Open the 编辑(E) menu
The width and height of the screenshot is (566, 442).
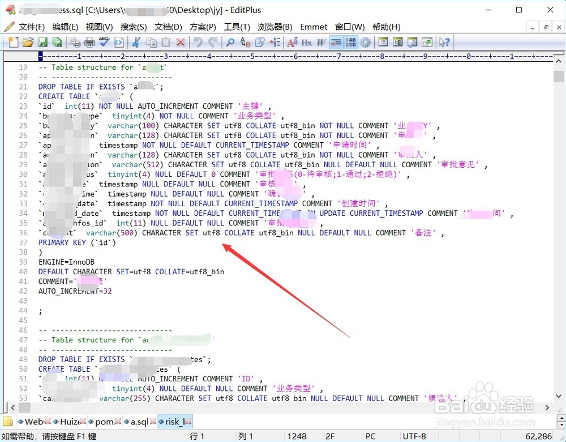[x=65, y=27]
